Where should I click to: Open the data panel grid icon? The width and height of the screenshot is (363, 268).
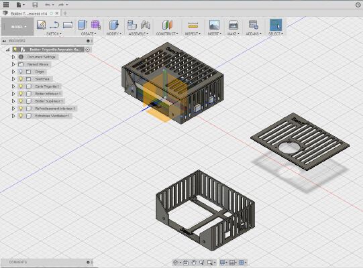6,5
